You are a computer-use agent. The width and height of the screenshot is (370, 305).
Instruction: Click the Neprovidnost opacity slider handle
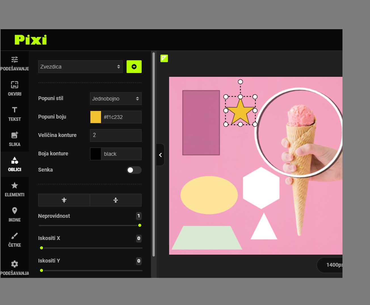point(140,225)
